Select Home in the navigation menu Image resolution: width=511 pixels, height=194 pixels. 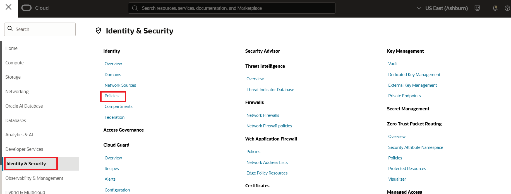coord(11,48)
